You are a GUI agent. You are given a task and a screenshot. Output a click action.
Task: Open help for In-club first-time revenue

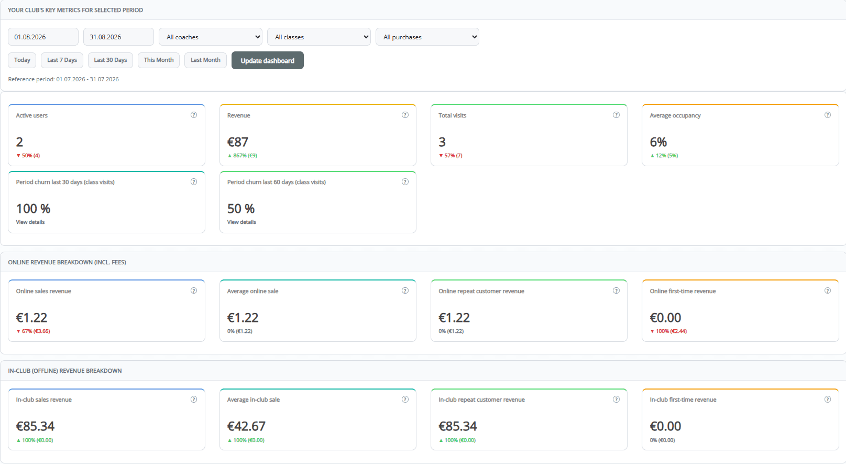click(x=828, y=400)
